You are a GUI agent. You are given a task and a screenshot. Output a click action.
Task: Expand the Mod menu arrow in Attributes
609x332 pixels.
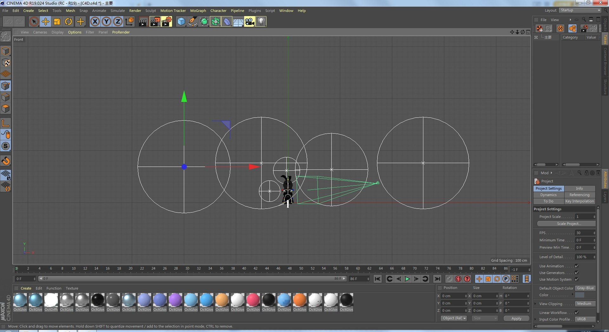tap(552, 173)
